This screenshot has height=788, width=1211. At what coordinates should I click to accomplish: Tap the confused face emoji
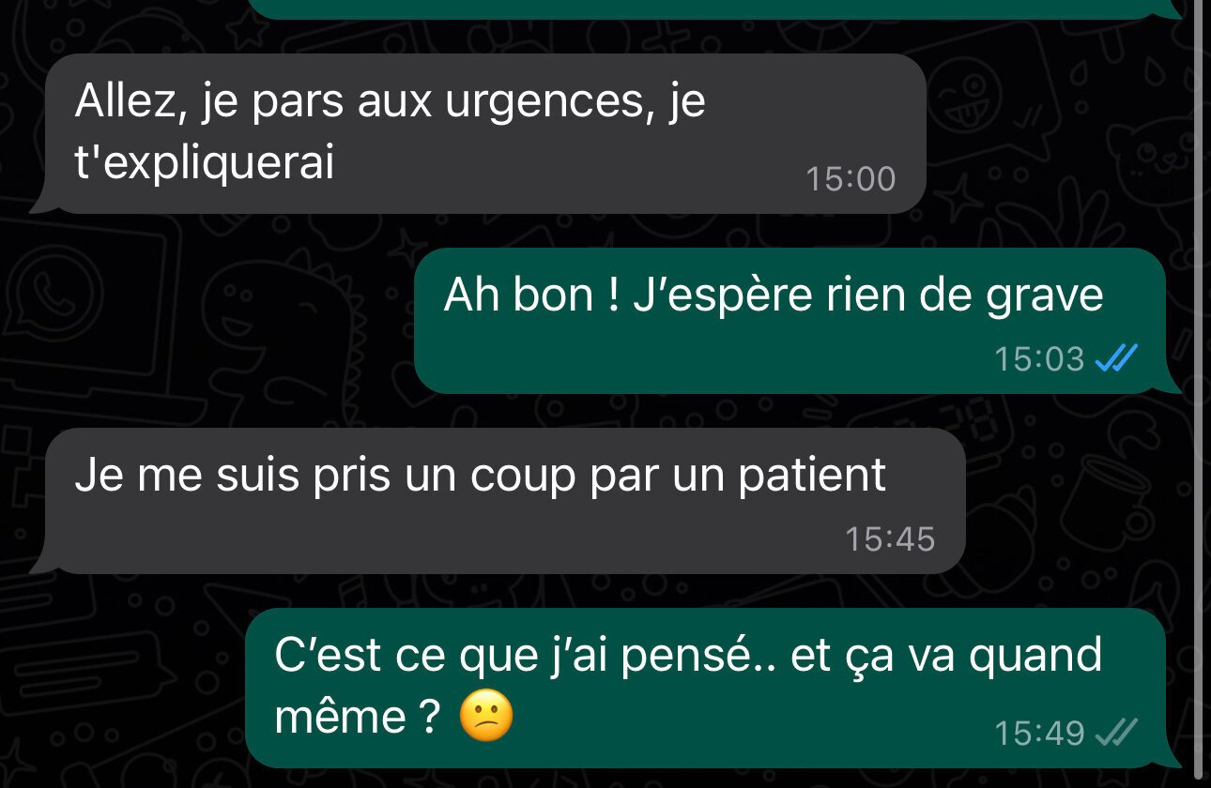(486, 719)
